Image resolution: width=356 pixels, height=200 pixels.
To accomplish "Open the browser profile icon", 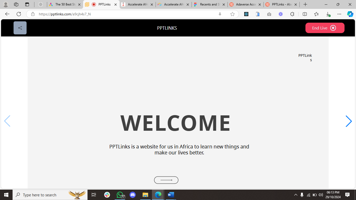I will pos(5,4).
